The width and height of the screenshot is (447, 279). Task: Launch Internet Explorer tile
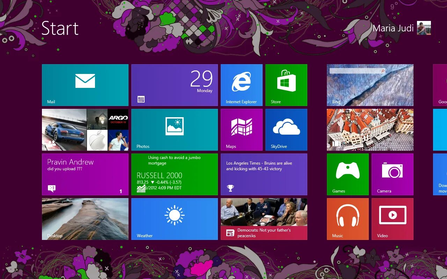pyautogui.click(x=242, y=85)
